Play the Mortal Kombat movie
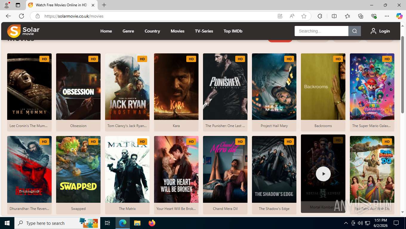 323,174
